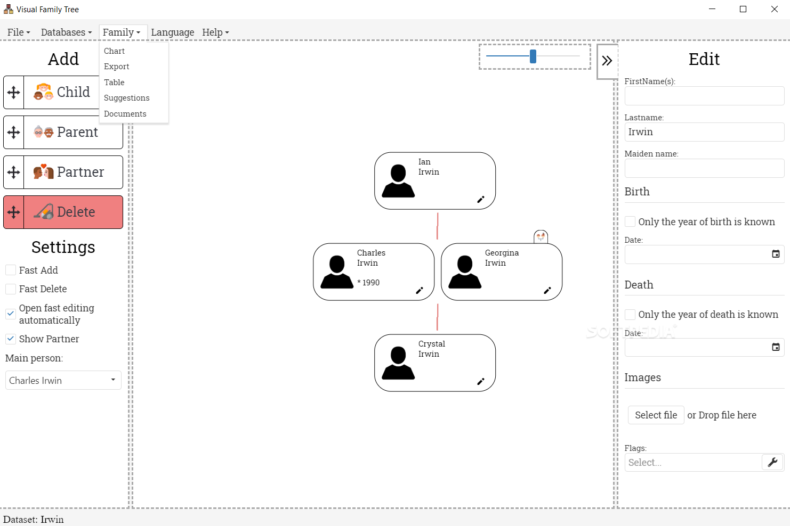Screen dimensions: 790x526
Task: Click the Visual Family Tree app icon
Action: click(x=9, y=9)
